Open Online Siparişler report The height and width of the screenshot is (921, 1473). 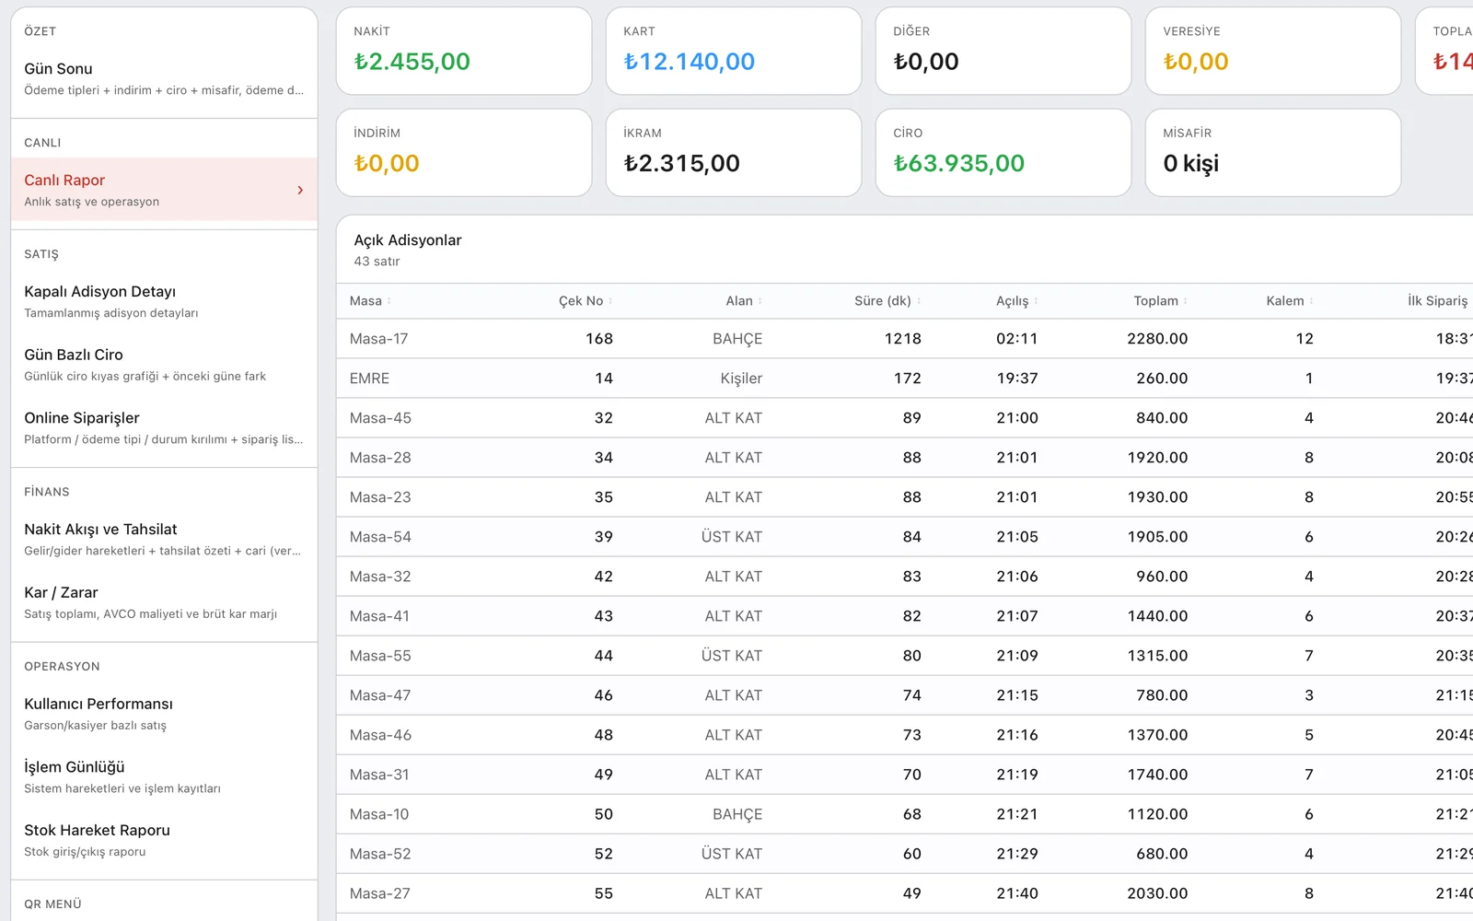[164, 427]
